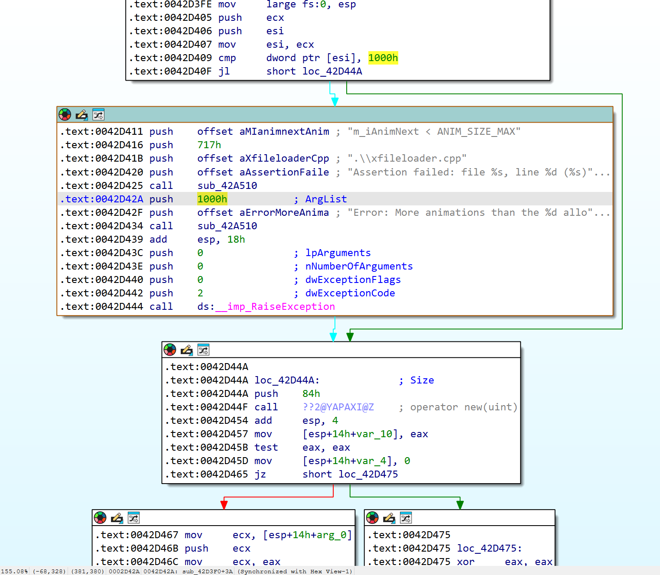Click the pencil edit icon on the teal-header block
This screenshot has width=660, height=575.
(81, 115)
